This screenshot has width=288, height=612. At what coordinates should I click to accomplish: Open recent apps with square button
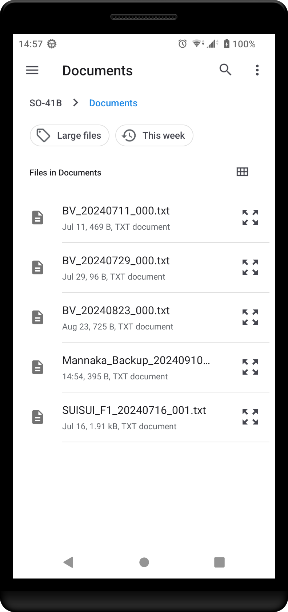(x=219, y=562)
